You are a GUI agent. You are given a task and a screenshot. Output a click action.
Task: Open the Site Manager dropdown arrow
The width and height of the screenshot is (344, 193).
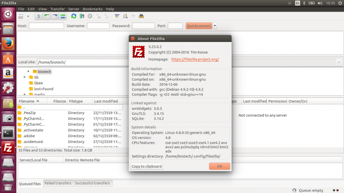tap(28, 17)
